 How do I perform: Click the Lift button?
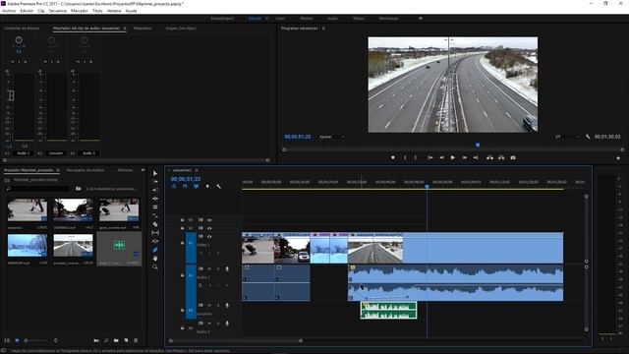coord(489,157)
